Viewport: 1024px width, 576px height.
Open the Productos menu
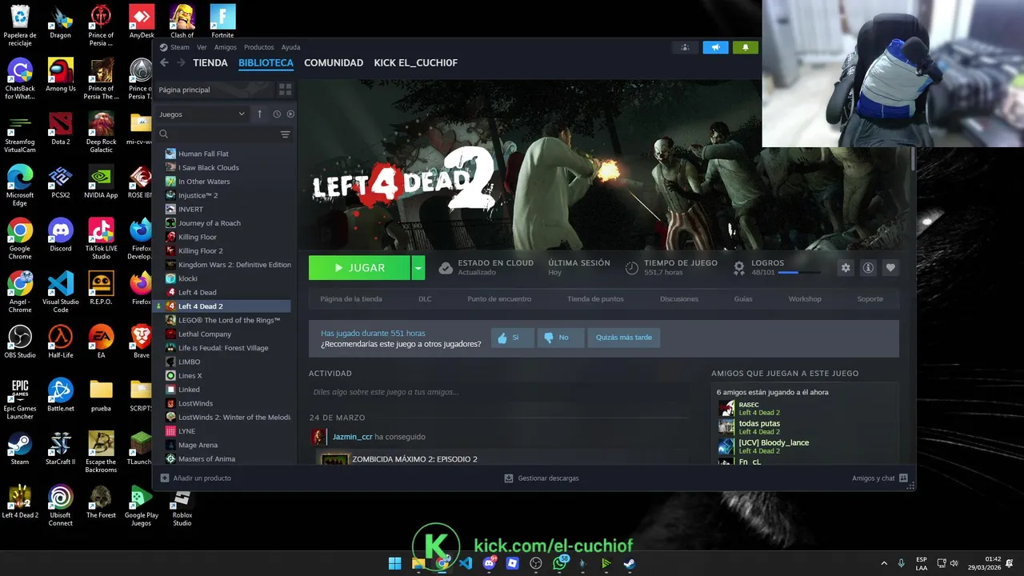259,47
